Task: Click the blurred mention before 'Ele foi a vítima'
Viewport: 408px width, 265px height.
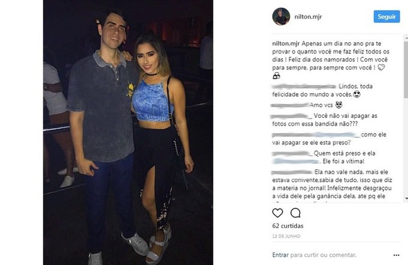Action: (296, 161)
